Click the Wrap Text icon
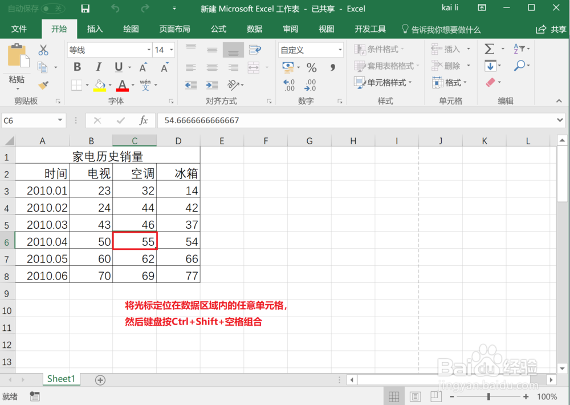Screen dimensions: 570x405 255,50
